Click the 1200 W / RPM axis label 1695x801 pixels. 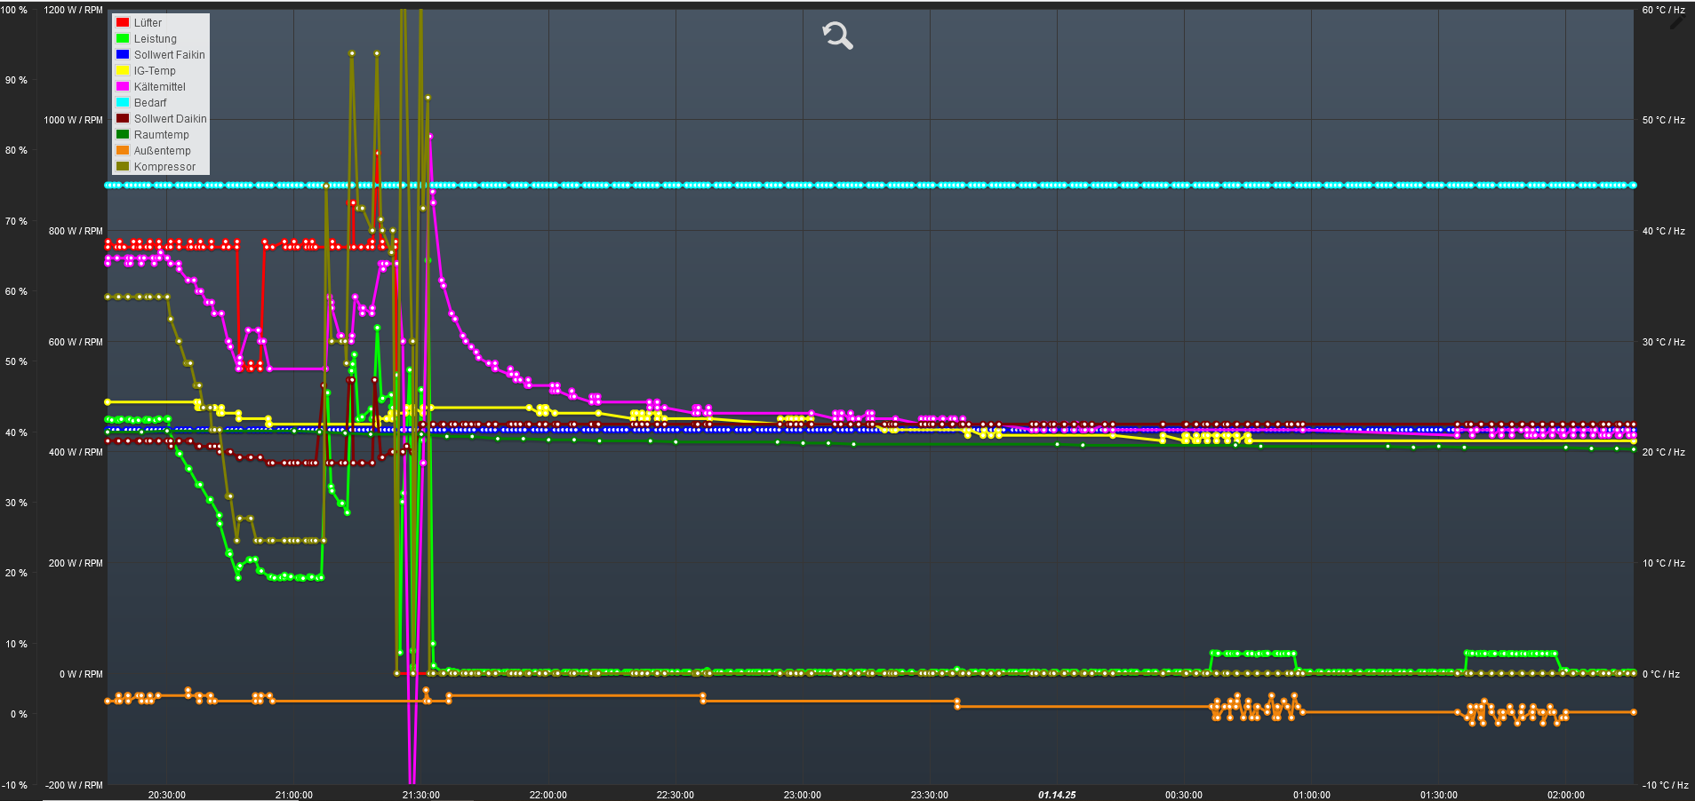73,10
